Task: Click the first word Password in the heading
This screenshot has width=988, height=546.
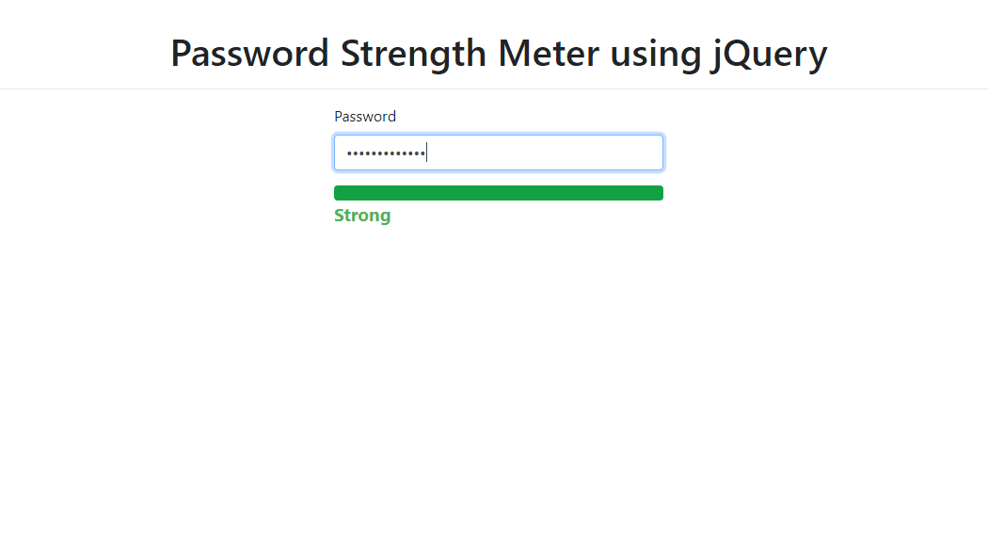Action: click(x=249, y=53)
